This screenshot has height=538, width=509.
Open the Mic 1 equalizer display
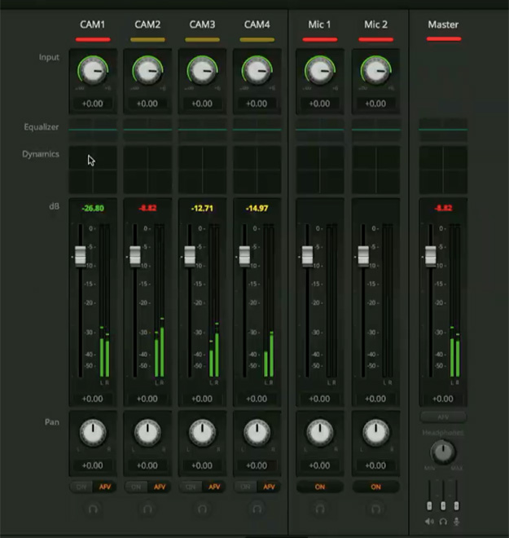pyautogui.click(x=320, y=130)
